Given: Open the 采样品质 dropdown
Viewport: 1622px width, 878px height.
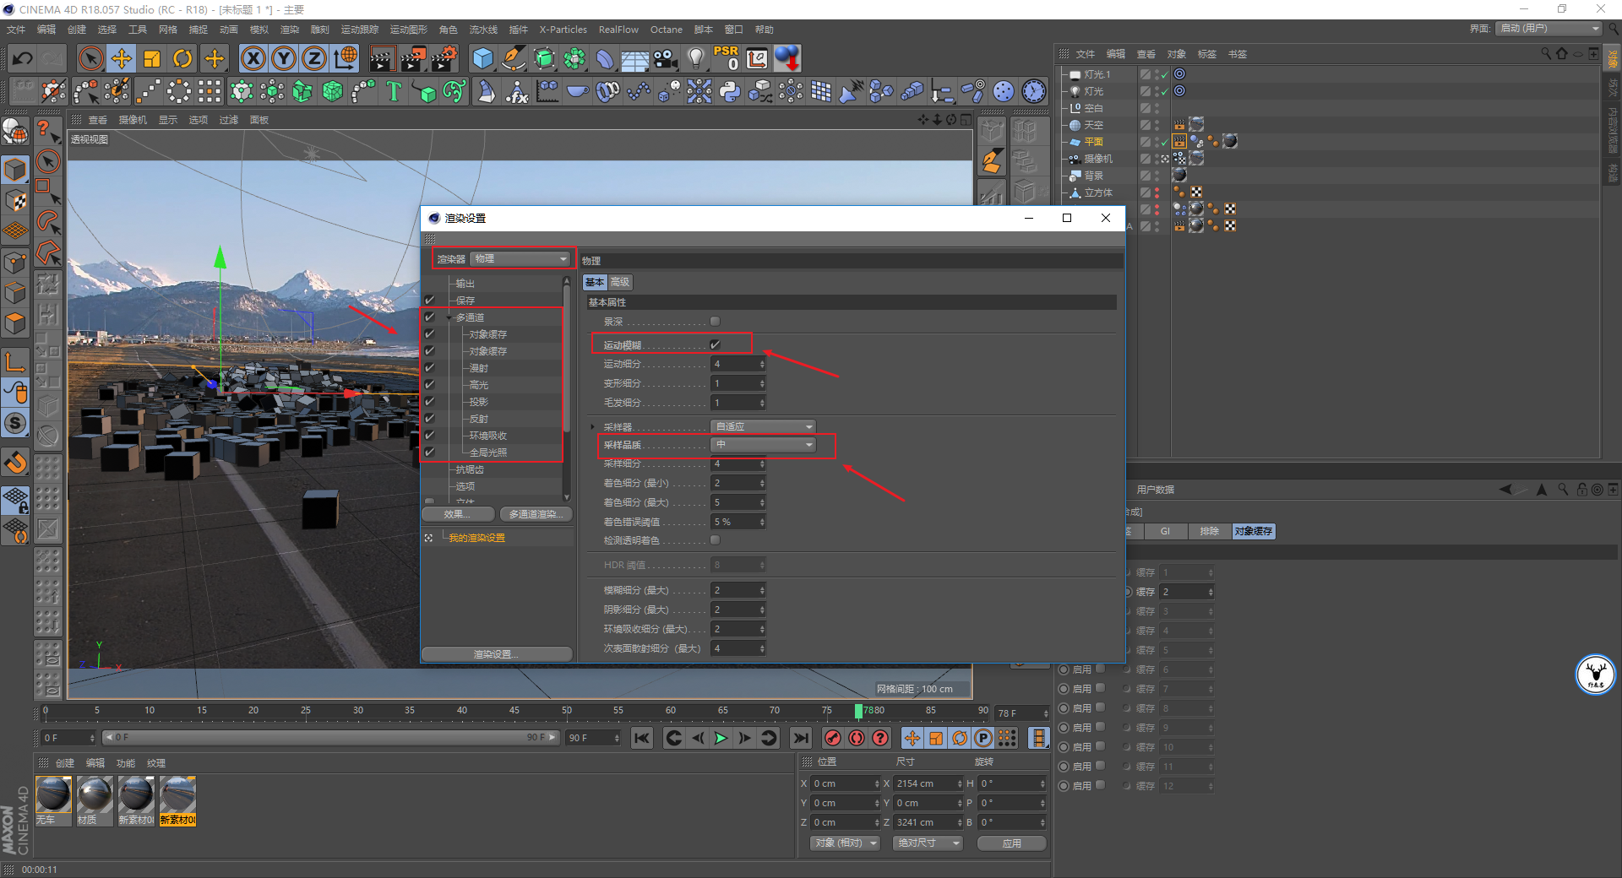Looking at the screenshot, I should 763,445.
